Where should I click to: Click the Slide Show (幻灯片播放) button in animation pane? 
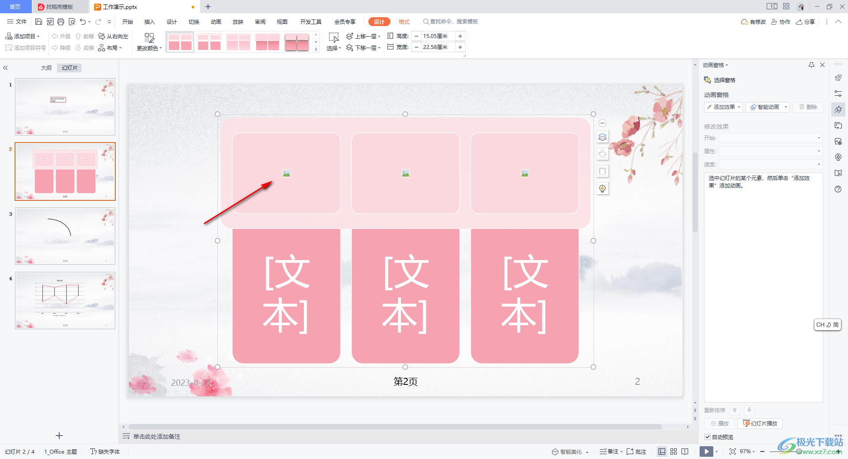760,424
